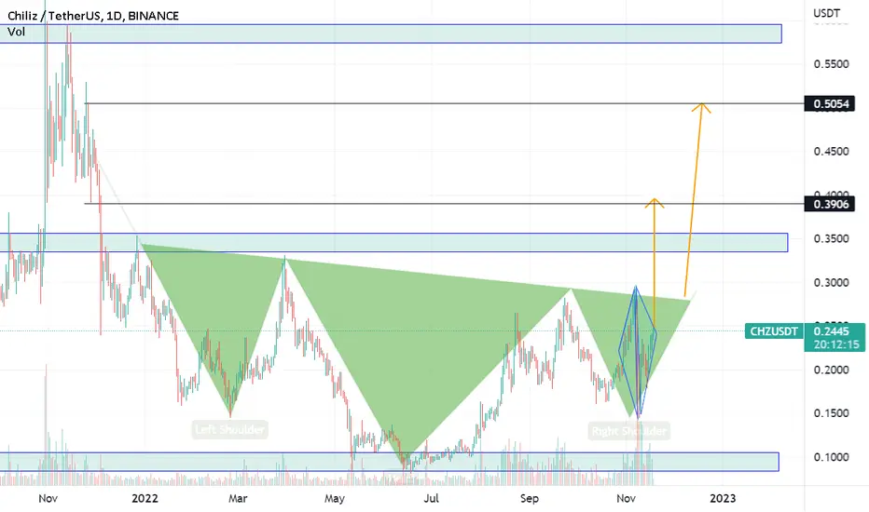Click the 0.5500 price axis value
The height and width of the screenshot is (512, 869).
point(831,64)
